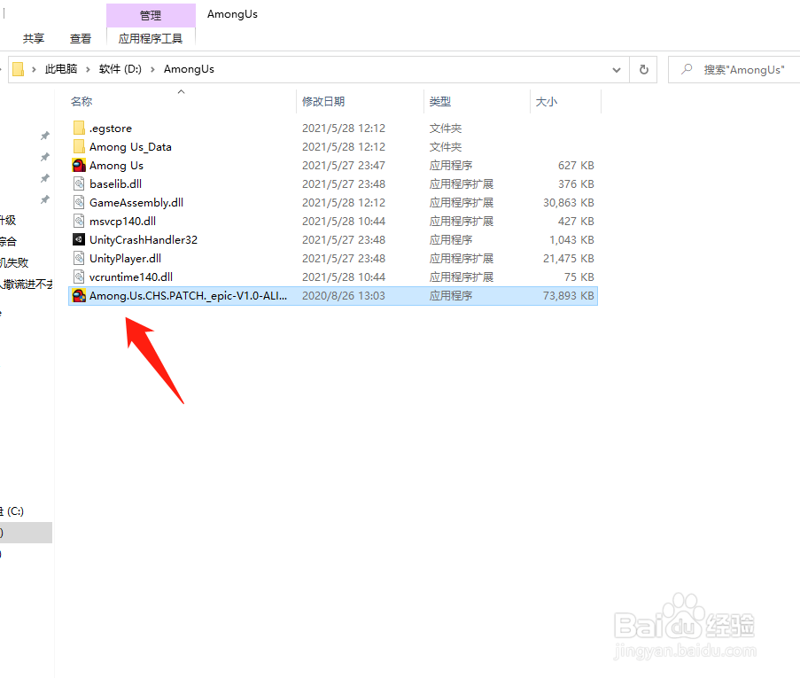Click the 73,893 KB size value
The width and height of the screenshot is (800, 678).
569,296
